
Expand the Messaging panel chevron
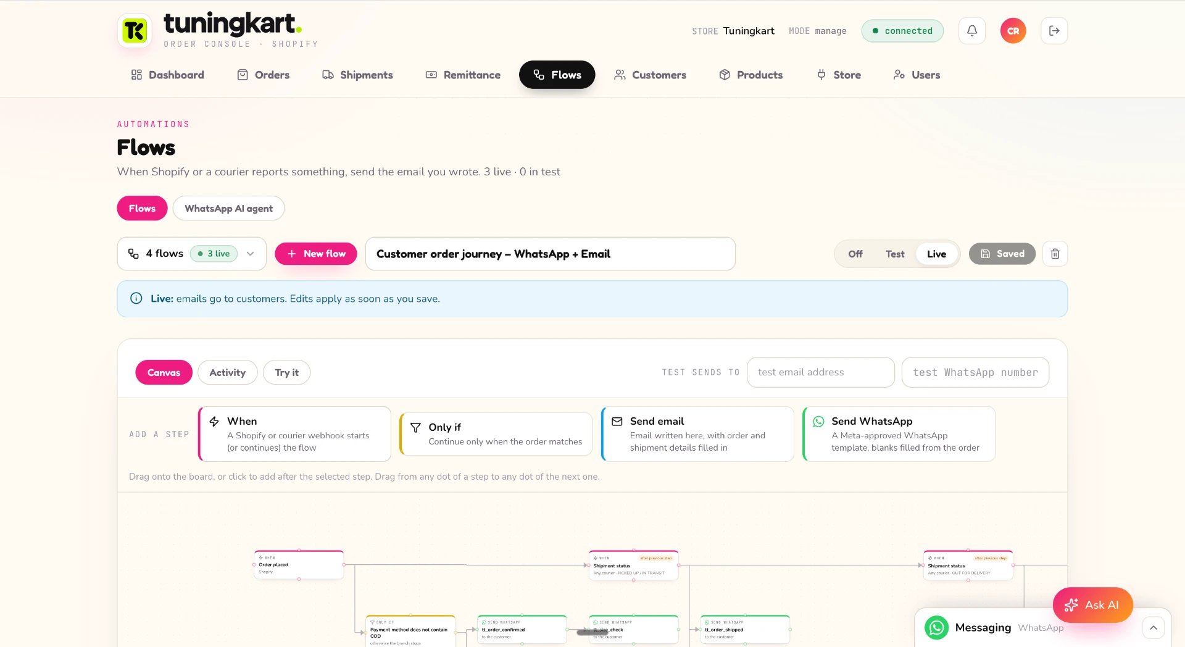click(x=1153, y=627)
